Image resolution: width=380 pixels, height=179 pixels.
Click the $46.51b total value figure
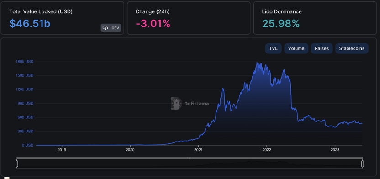point(30,23)
